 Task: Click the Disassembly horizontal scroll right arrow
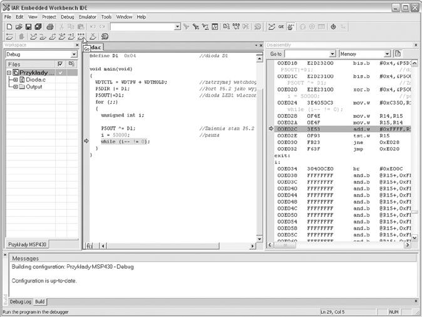point(408,245)
